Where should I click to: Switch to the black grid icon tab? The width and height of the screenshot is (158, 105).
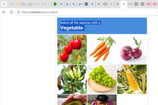pyautogui.click(x=86, y=4)
